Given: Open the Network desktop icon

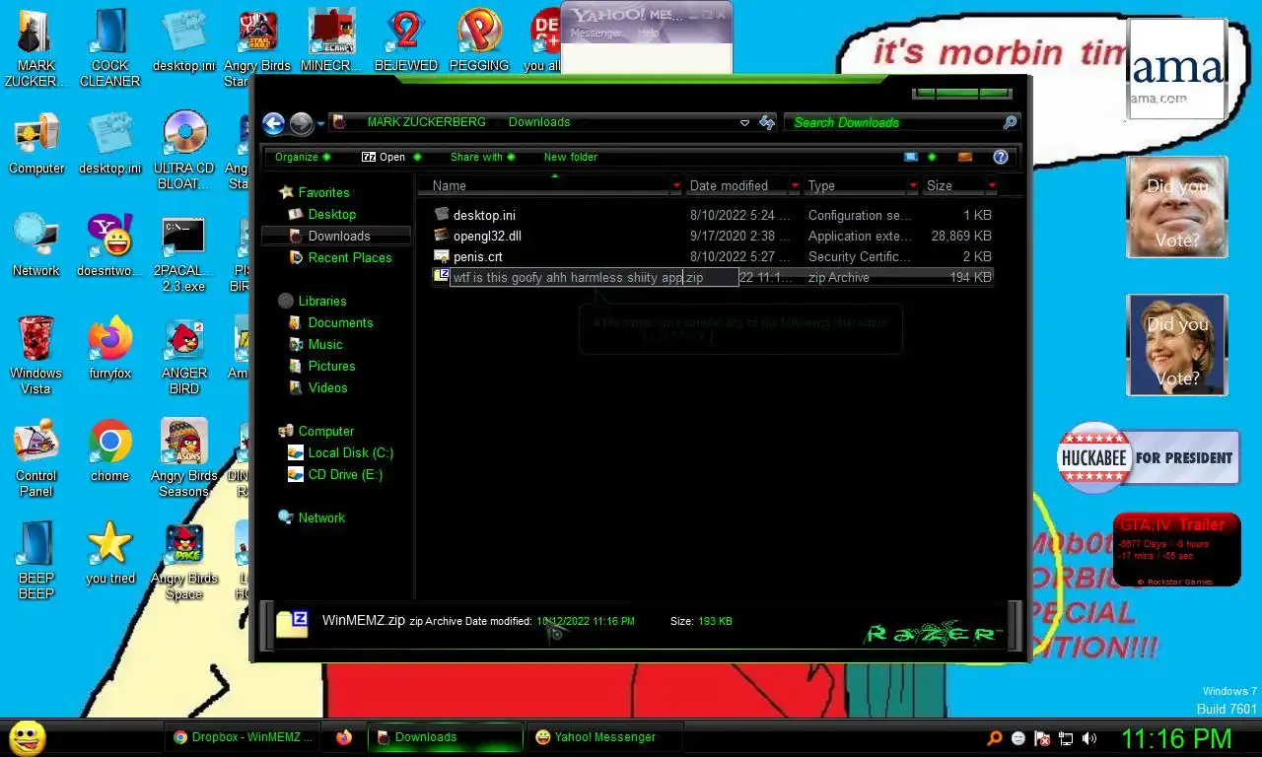Looking at the screenshot, I should click(36, 246).
